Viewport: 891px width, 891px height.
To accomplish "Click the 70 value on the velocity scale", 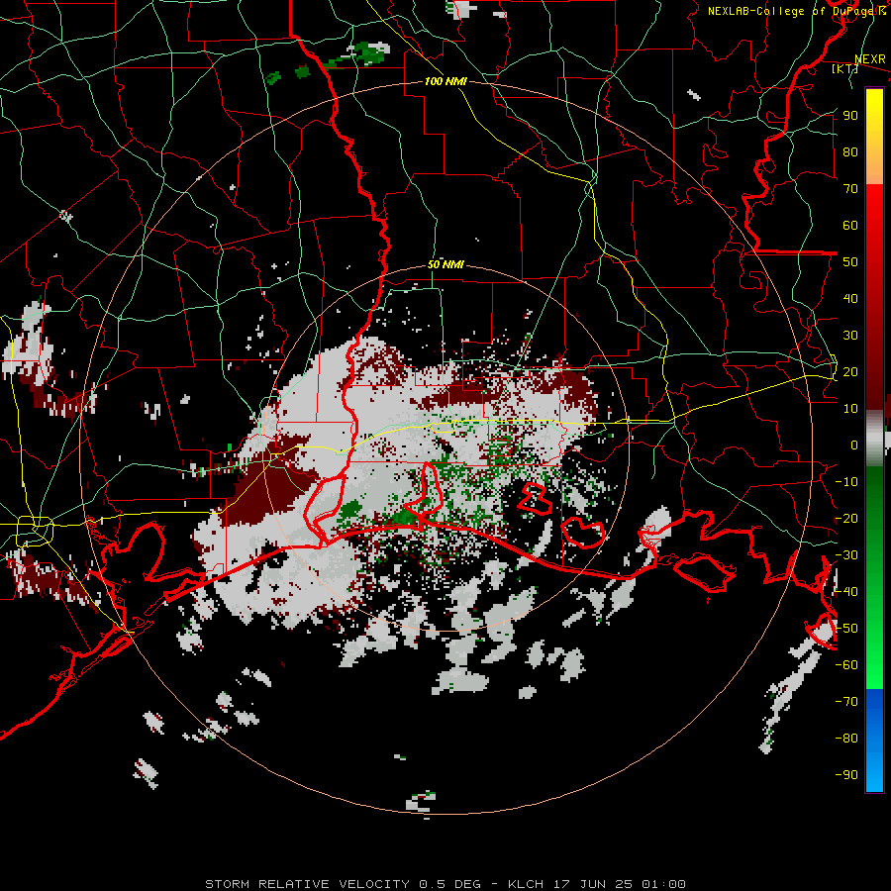I will [x=850, y=189].
